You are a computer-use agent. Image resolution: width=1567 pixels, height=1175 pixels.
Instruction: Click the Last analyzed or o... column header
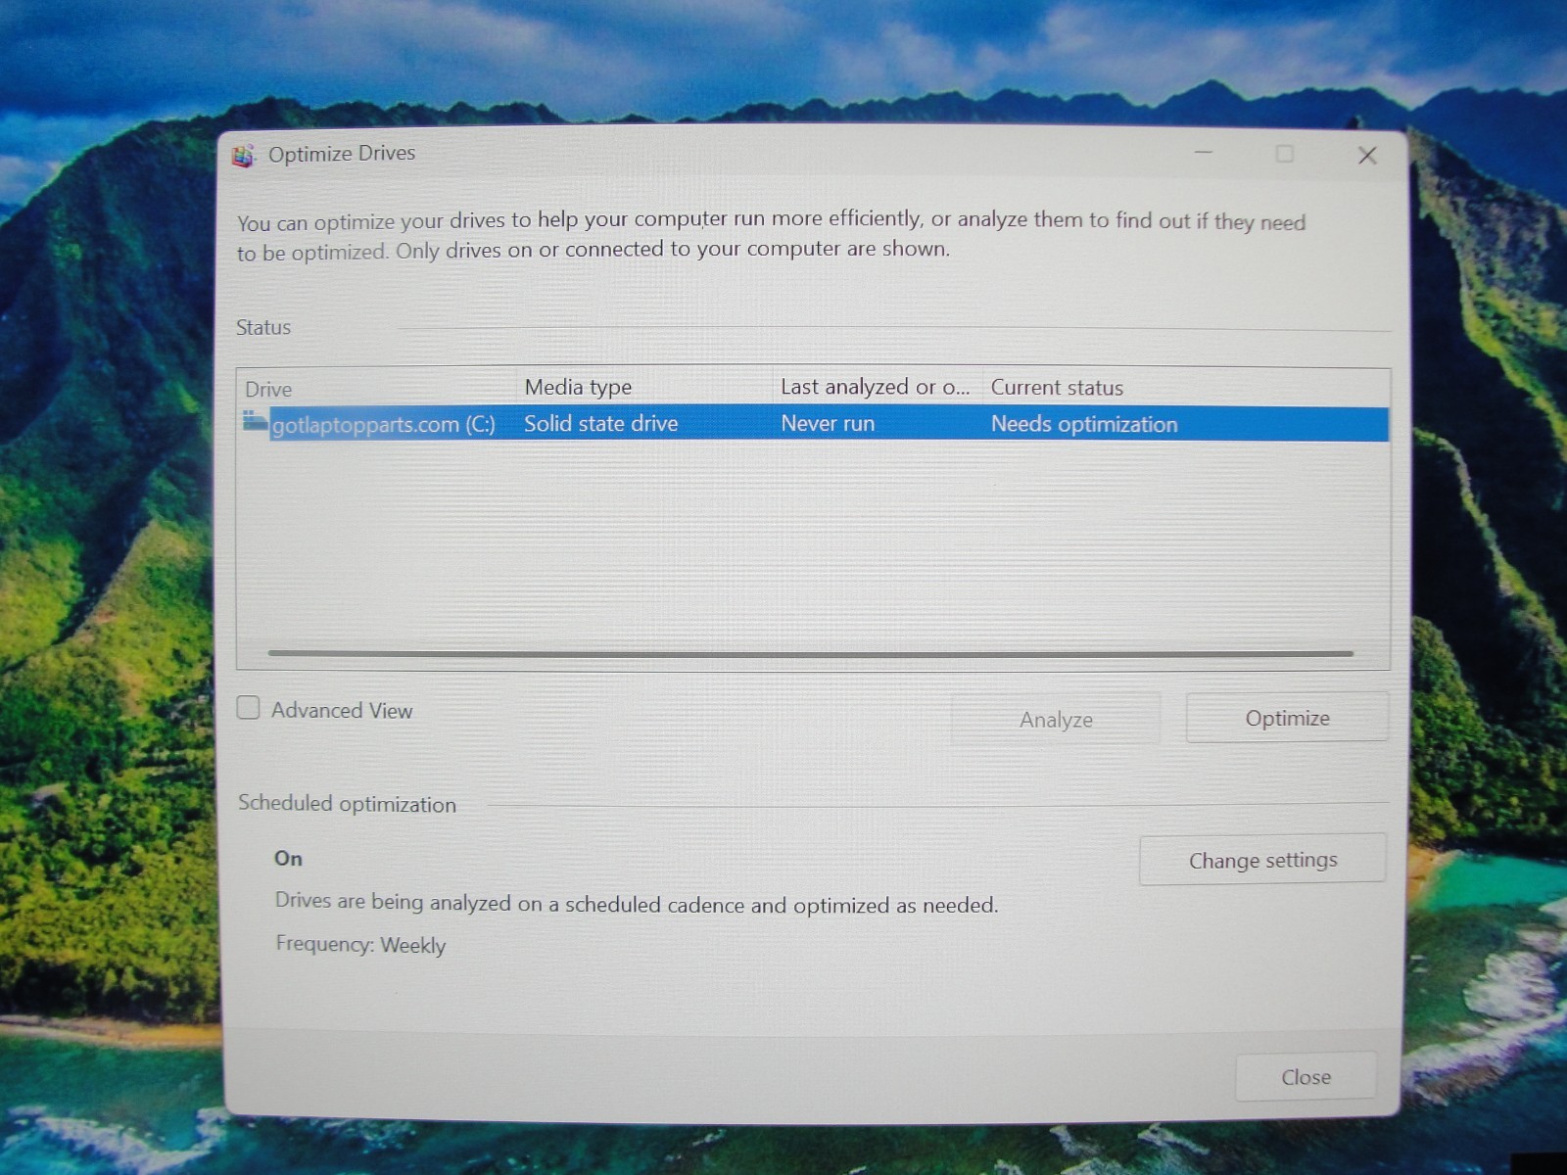(x=878, y=387)
